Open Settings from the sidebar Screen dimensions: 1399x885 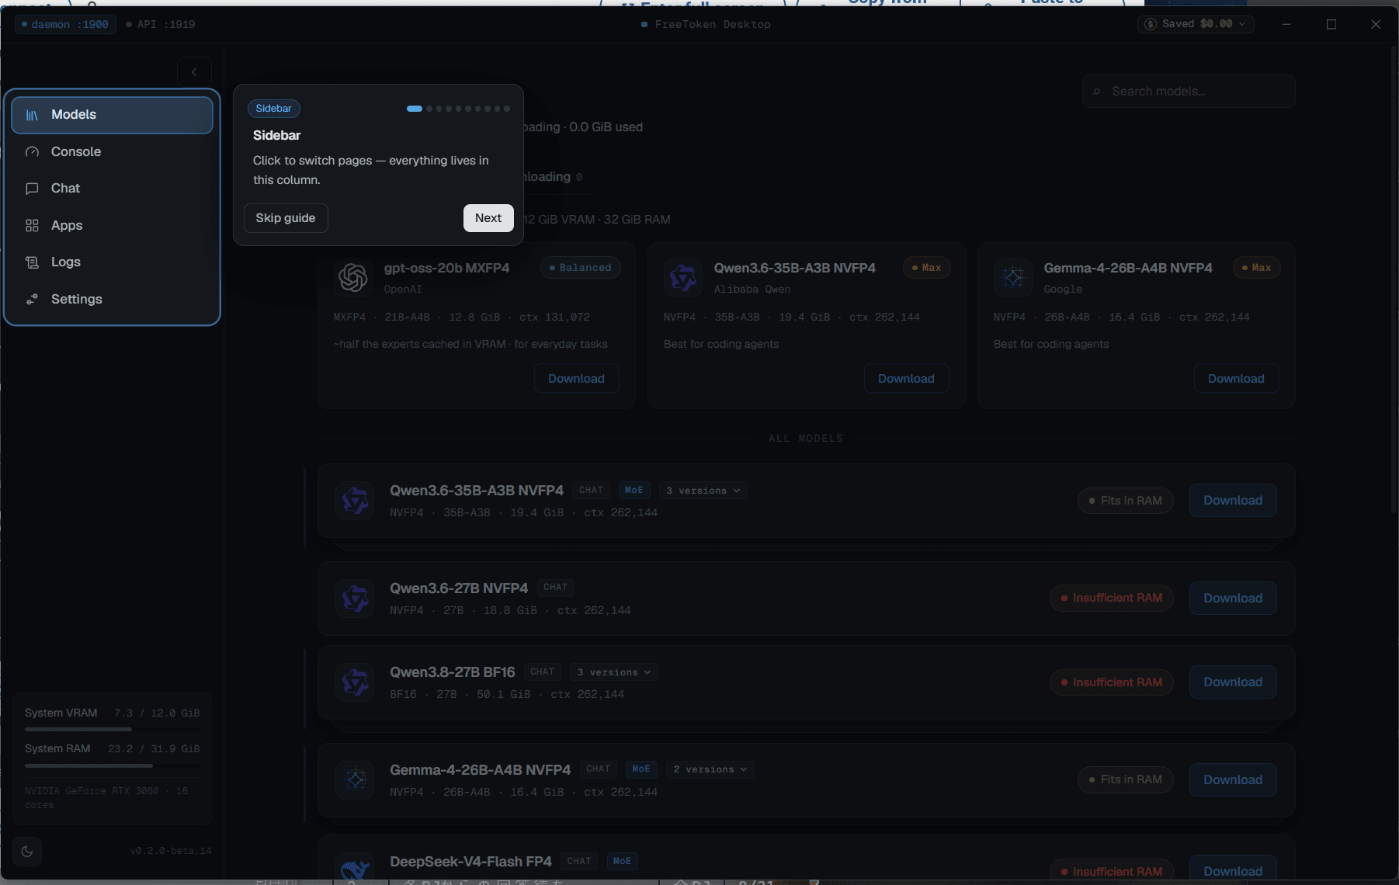(112, 300)
